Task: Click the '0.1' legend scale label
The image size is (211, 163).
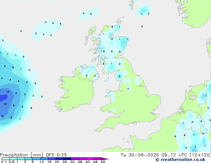Action: pos(4,162)
